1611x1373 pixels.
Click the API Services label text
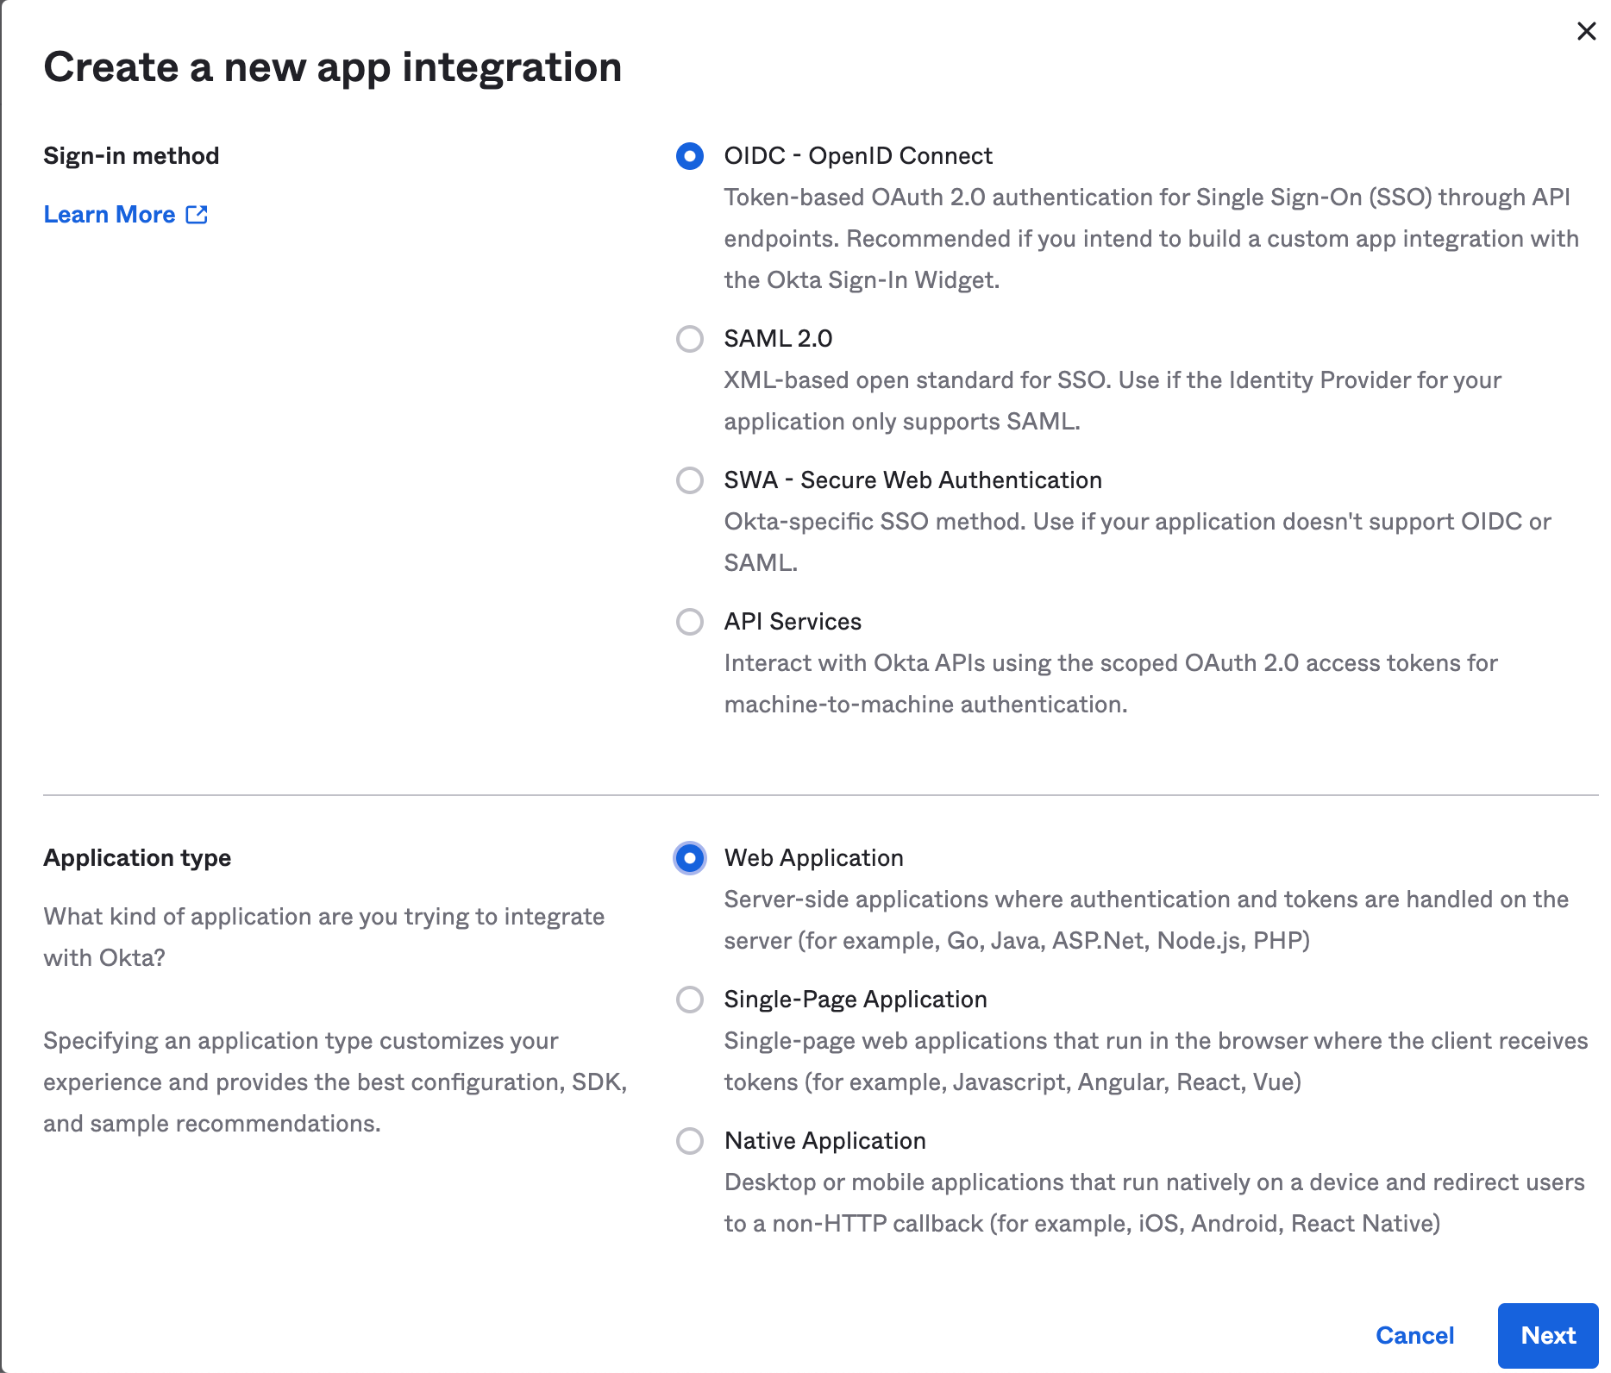792,622
